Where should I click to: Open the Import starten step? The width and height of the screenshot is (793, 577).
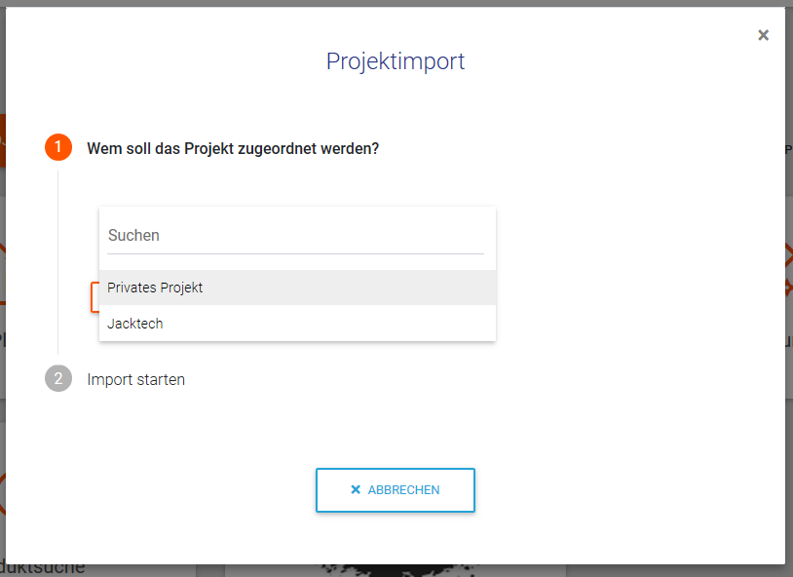[135, 379]
